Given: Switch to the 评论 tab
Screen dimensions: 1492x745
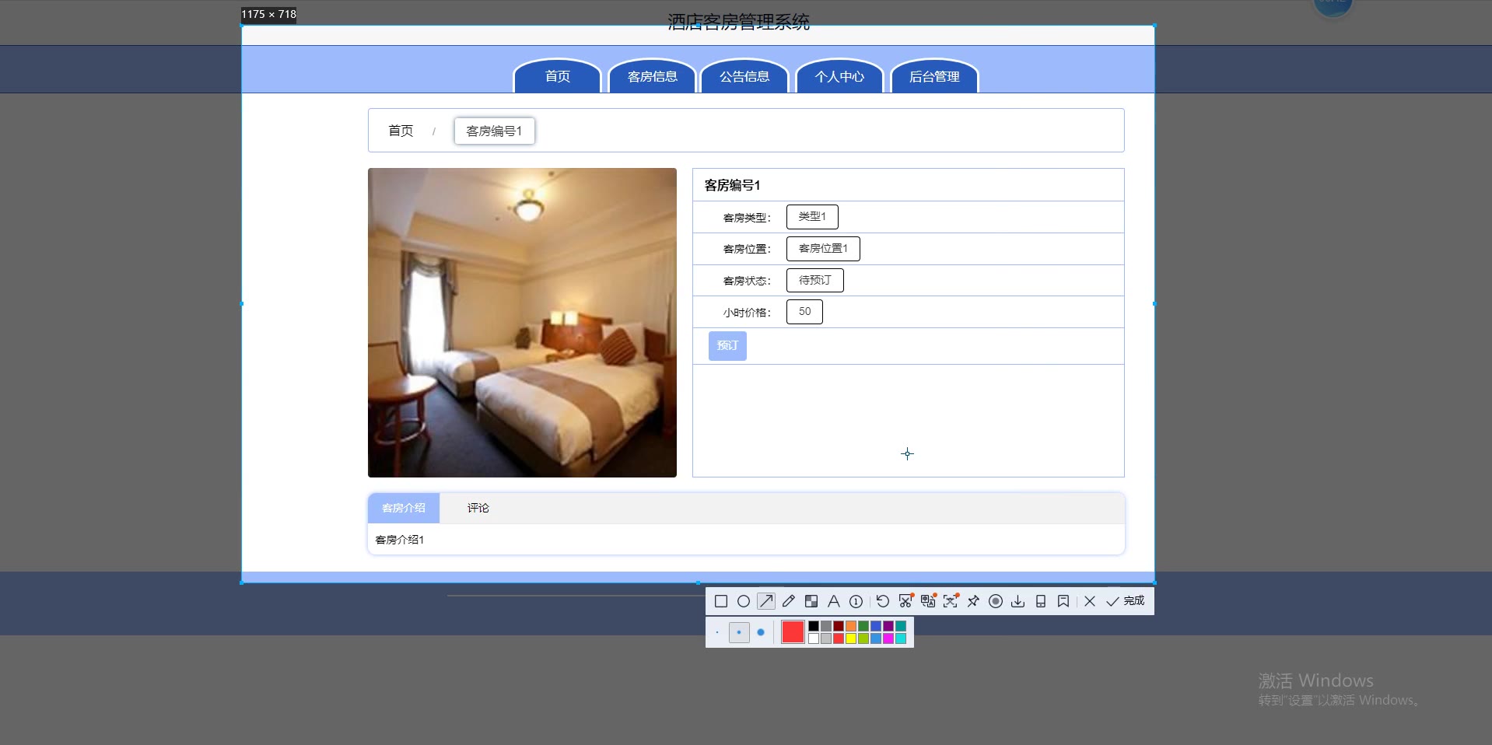Looking at the screenshot, I should tap(478, 508).
